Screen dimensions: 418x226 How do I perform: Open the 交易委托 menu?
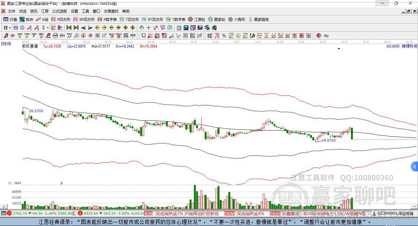click(x=111, y=11)
